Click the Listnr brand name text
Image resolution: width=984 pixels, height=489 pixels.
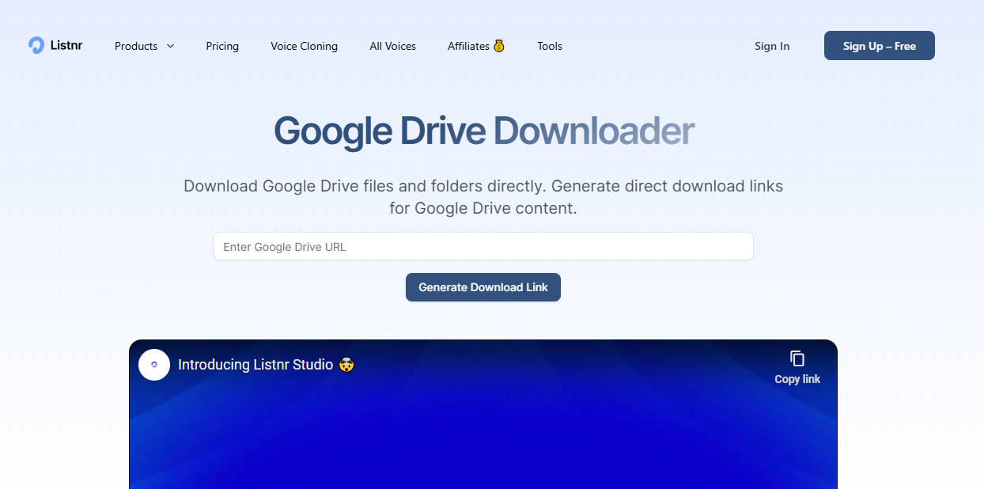coord(66,46)
